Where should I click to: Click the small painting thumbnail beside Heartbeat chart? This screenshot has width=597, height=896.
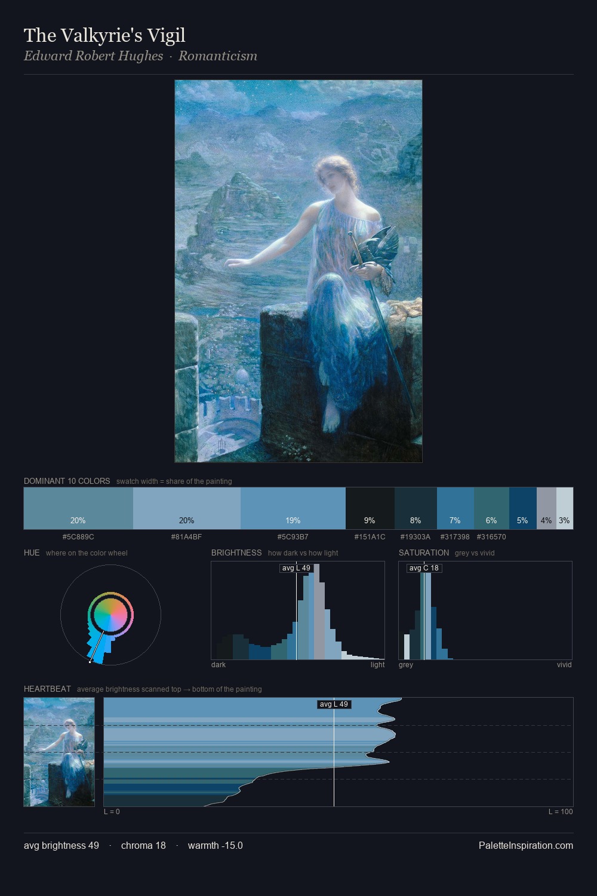click(x=59, y=752)
